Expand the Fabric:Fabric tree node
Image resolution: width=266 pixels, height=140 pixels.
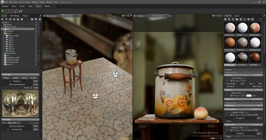[3, 53]
